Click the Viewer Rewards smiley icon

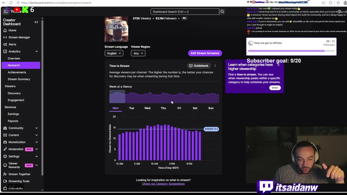(5, 165)
